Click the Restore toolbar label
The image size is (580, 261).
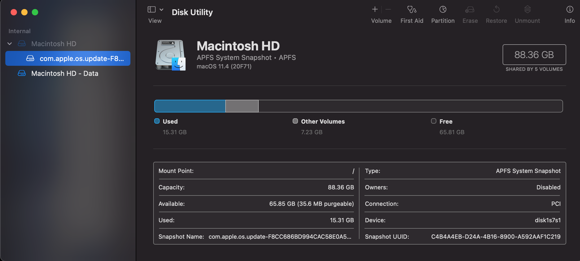[x=496, y=21]
